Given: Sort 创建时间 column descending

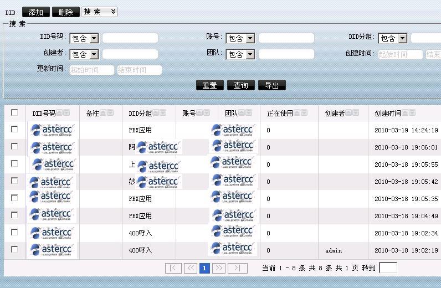Looking at the screenshot, I should (412, 113).
